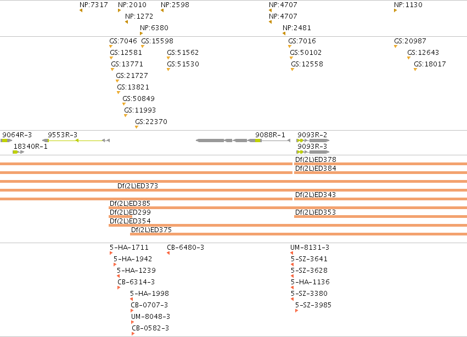This screenshot has height=337, width=467.
Task: Click the UM-8048-3 insertion arrow
Action: tap(133, 322)
